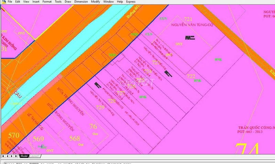This screenshot has height=164, width=275.
Task: Switch to the Layout1 tab
Action: click(35, 156)
